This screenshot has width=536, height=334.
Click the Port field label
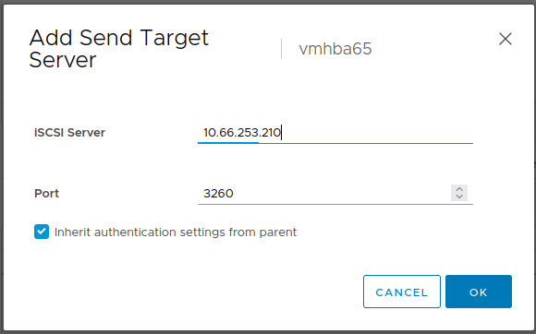click(46, 194)
